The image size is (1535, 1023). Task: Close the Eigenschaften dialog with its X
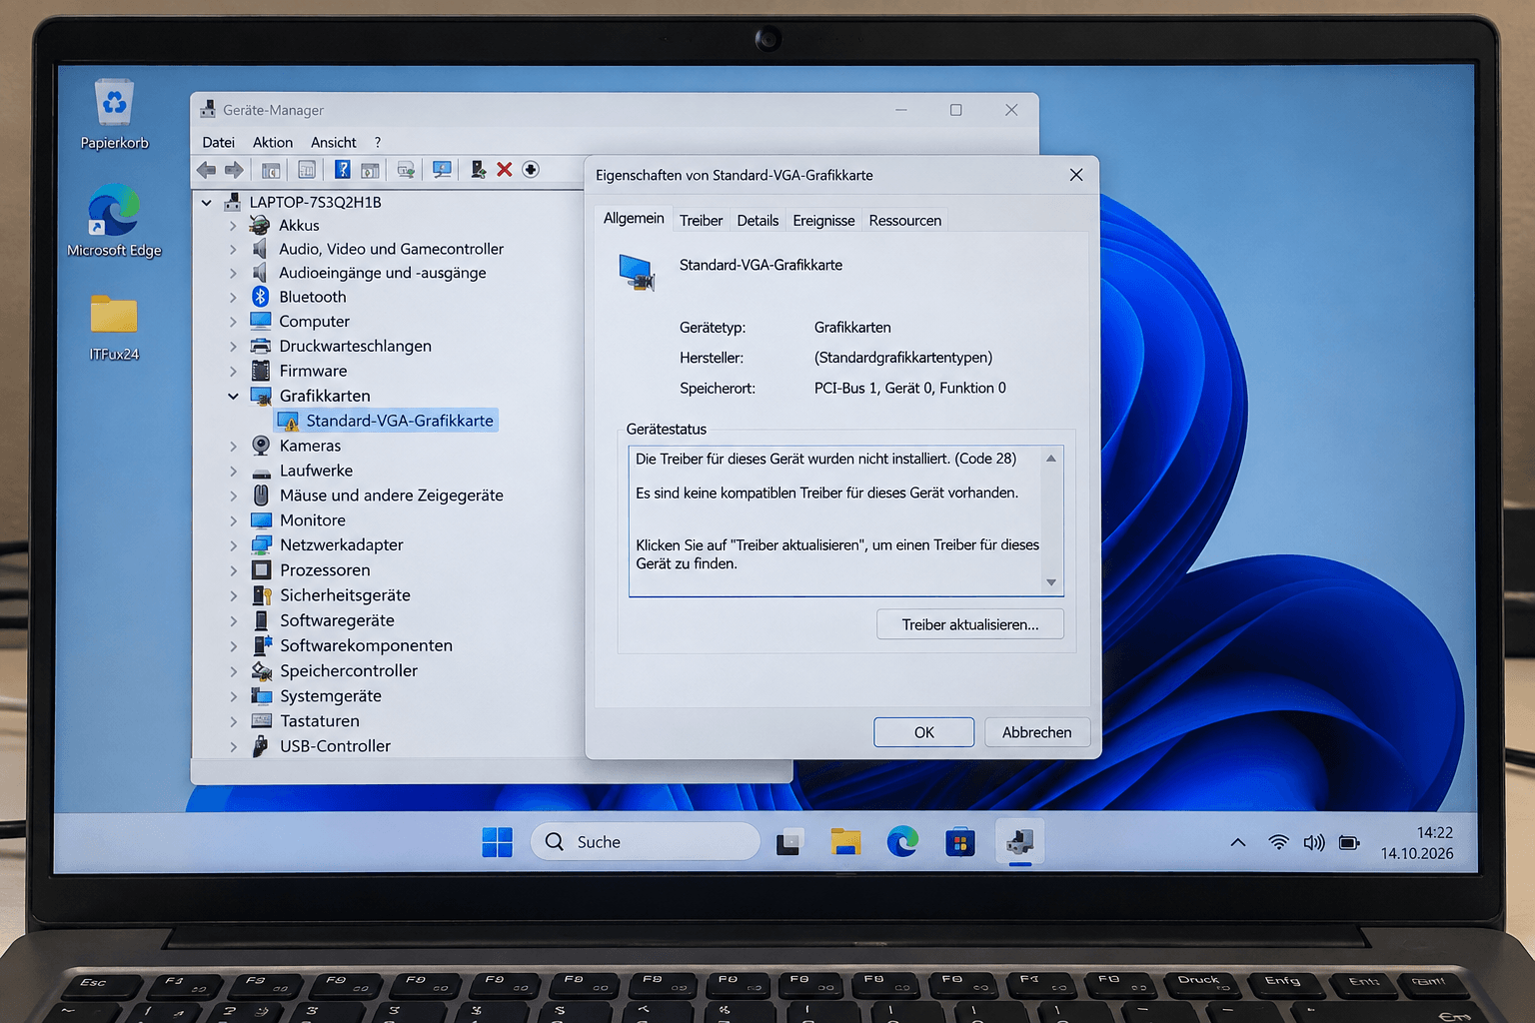1076,175
